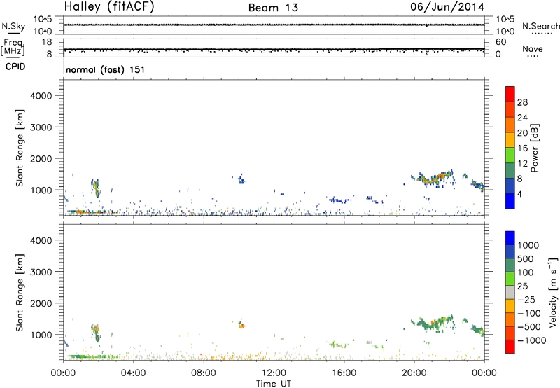Select the "25" label on Velocity colorbar
This screenshot has width=560, height=388.
pos(523,286)
